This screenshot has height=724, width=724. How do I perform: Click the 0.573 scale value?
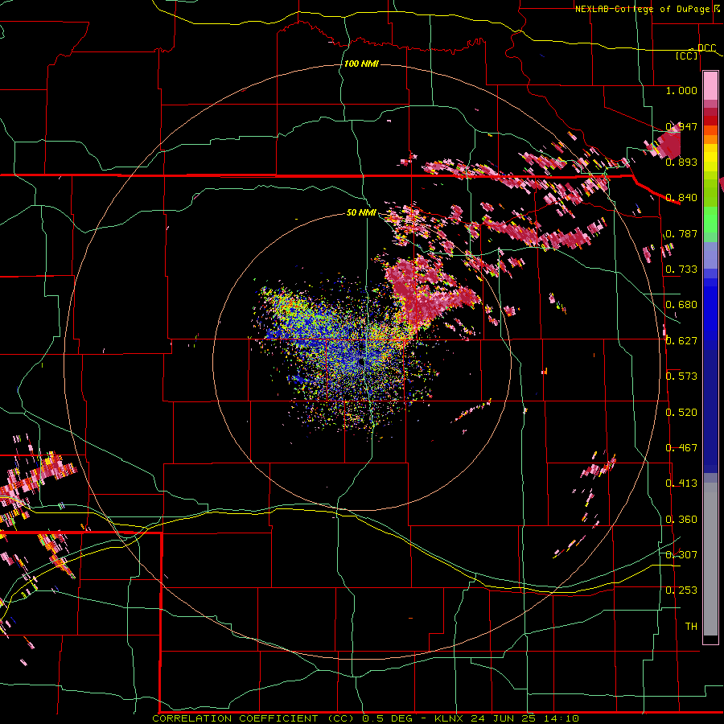click(x=681, y=376)
